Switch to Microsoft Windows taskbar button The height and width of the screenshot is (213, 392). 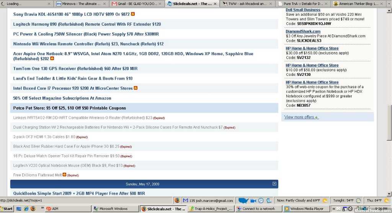pyautogui.click(x=115, y=208)
